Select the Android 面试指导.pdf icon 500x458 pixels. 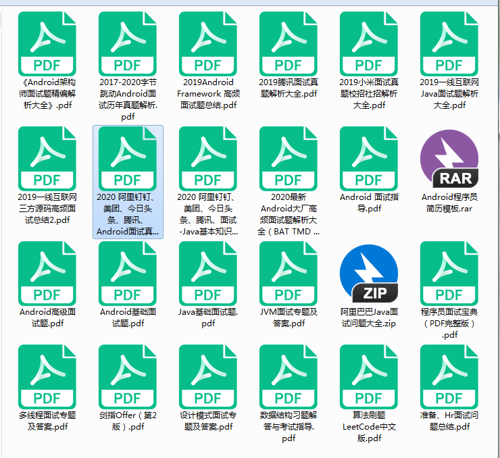pyautogui.click(x=369, y=158)
